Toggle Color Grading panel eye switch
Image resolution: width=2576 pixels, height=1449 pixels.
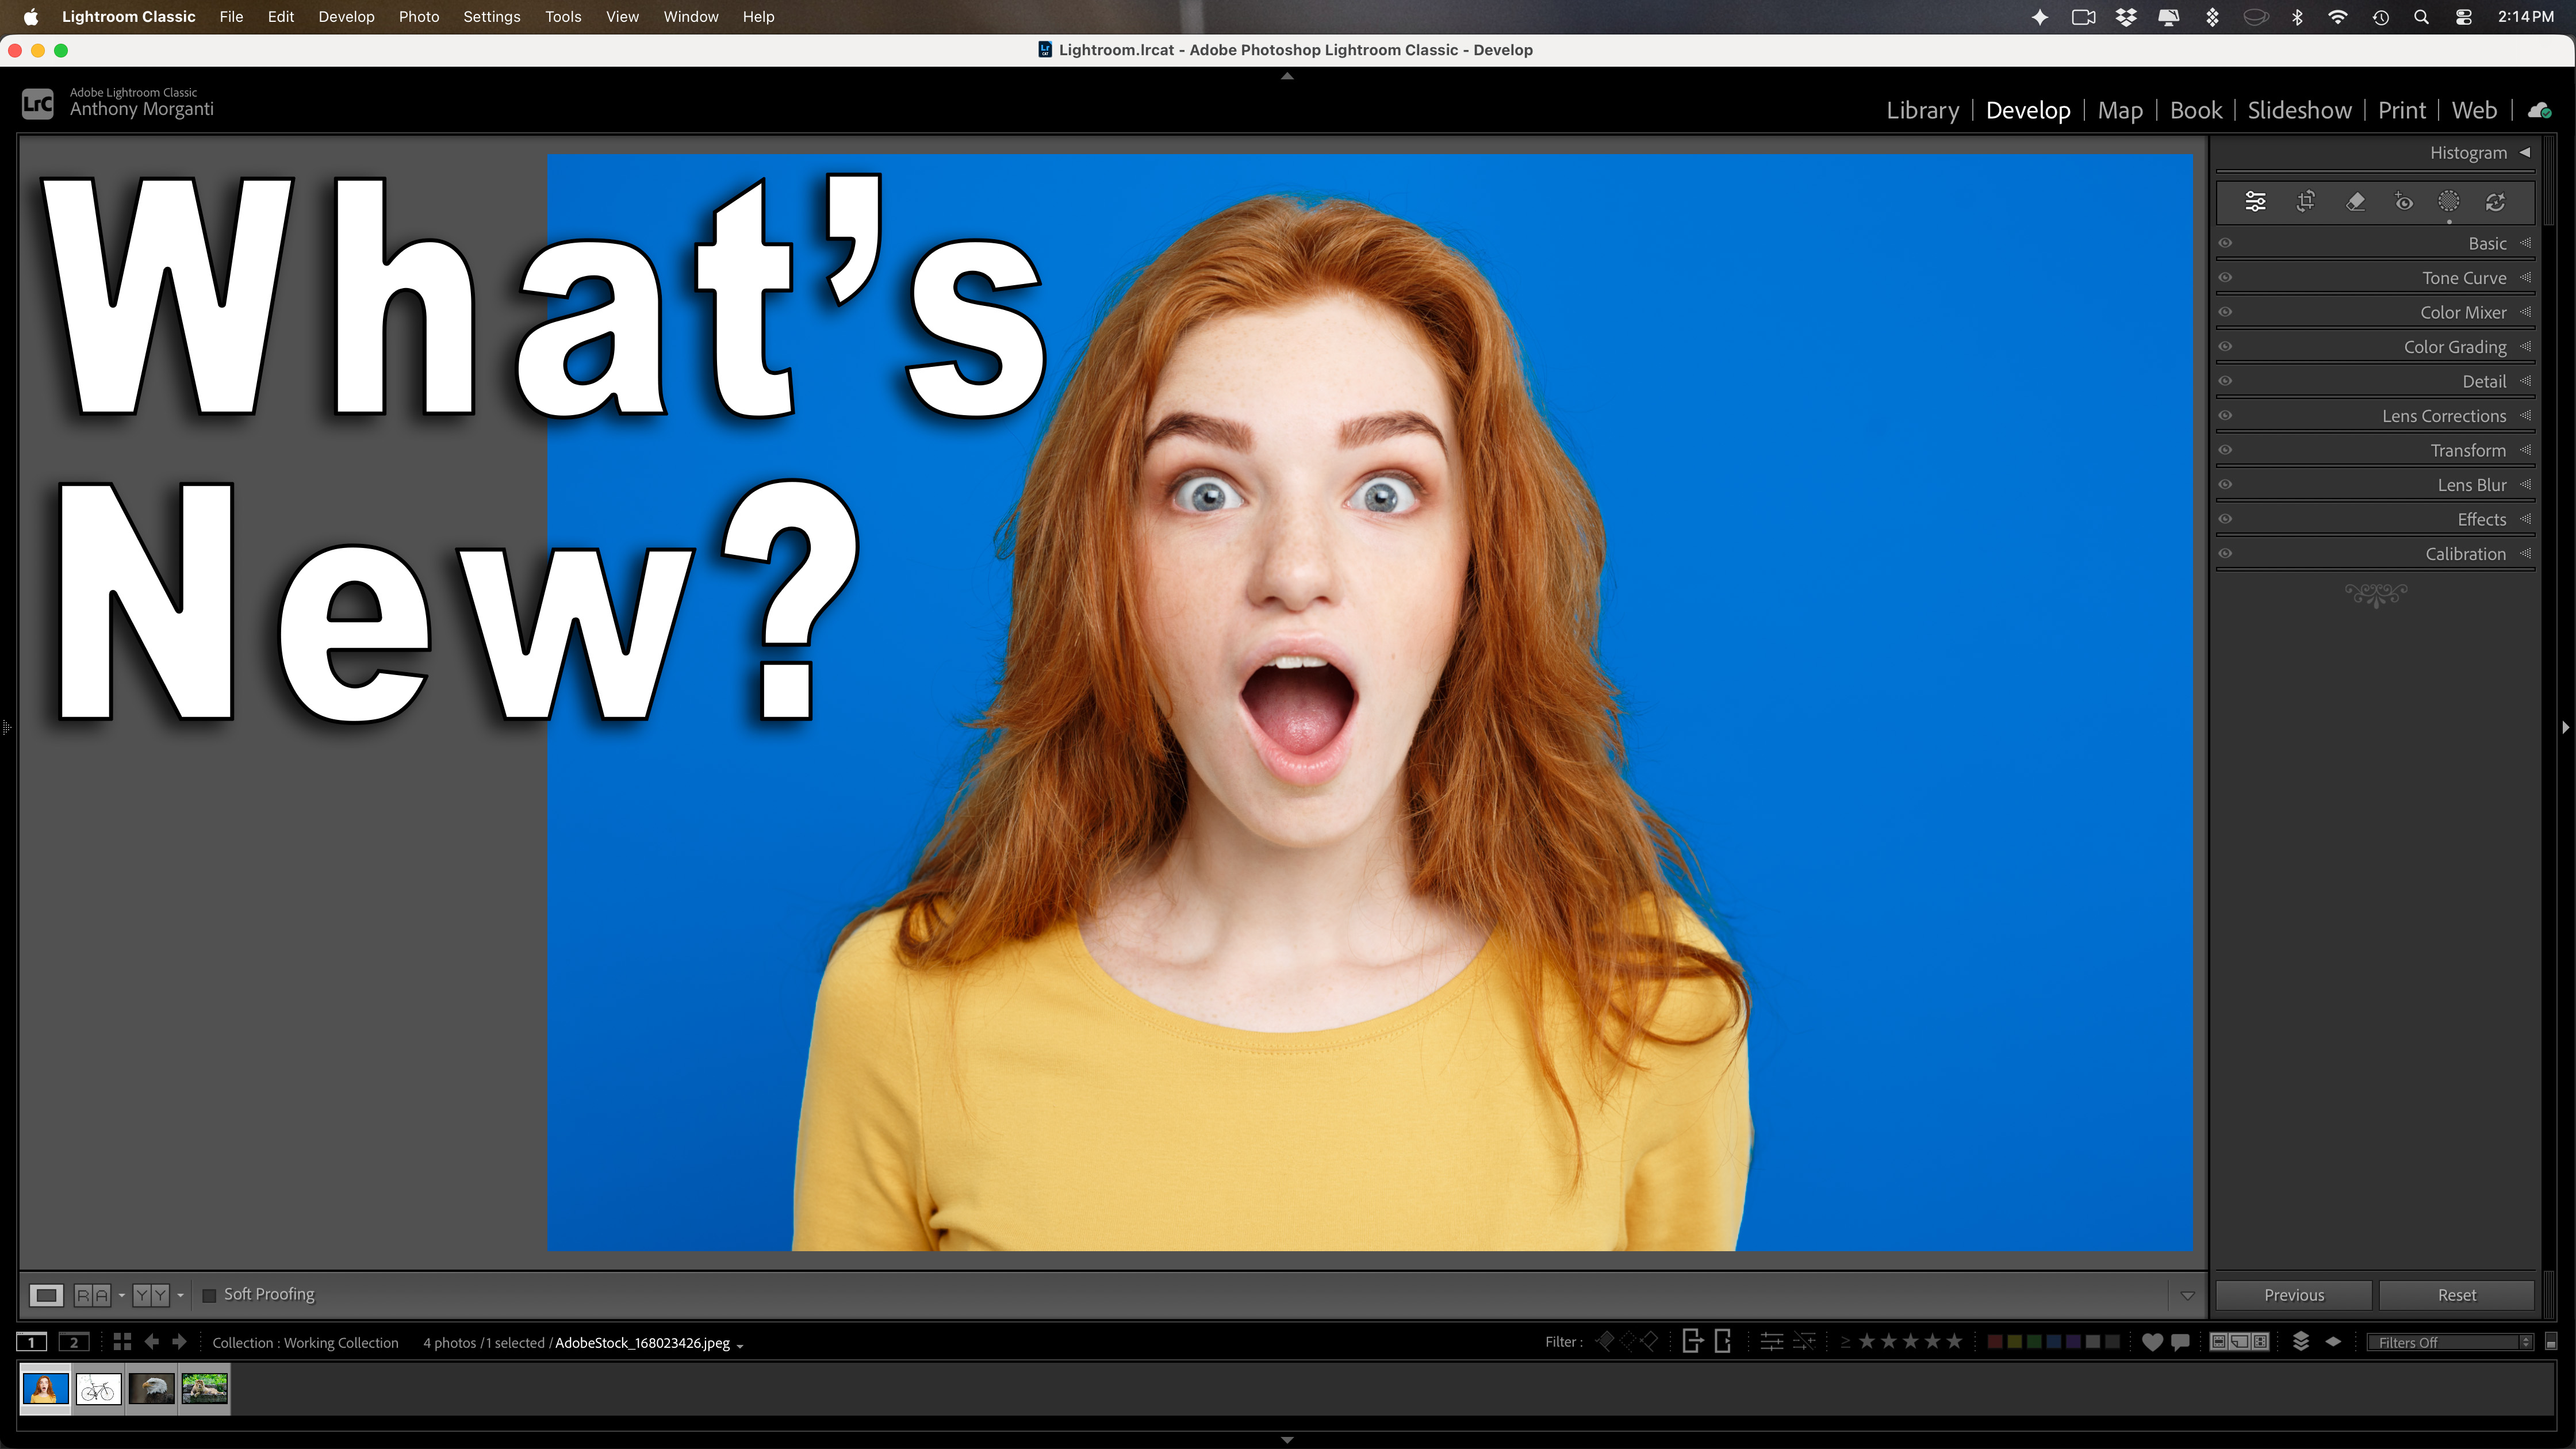2225,347
